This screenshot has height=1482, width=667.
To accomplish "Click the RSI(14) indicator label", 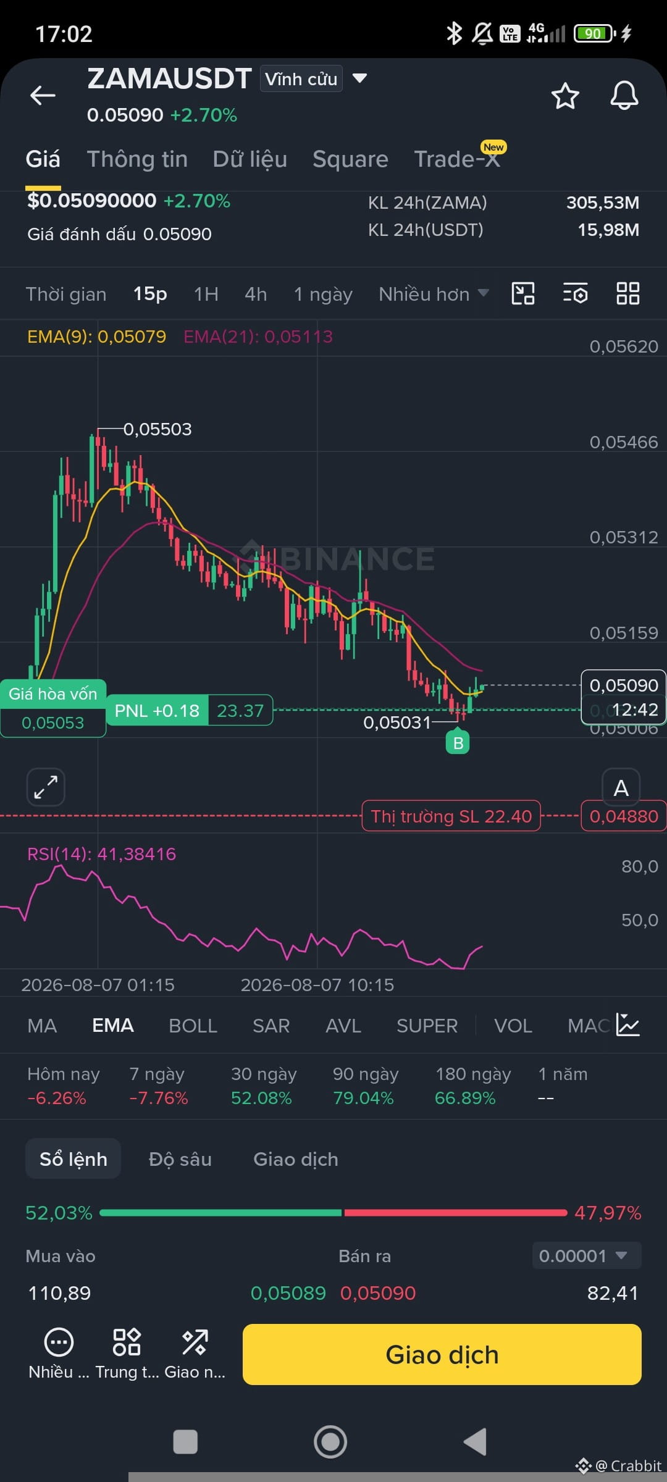I will (101, 854).
